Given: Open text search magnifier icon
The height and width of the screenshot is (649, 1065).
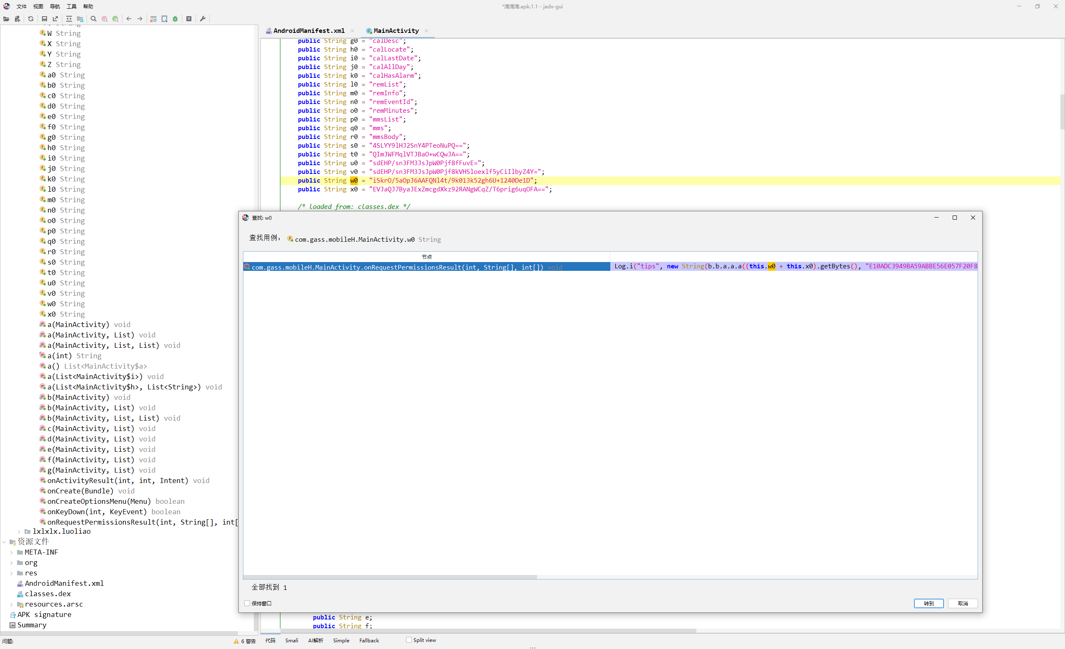Looking at the screenshot, I should [93, 19].
